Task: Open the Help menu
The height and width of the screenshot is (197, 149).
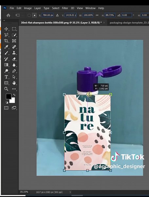Action: pyautogui.click(x=101, y=8)
